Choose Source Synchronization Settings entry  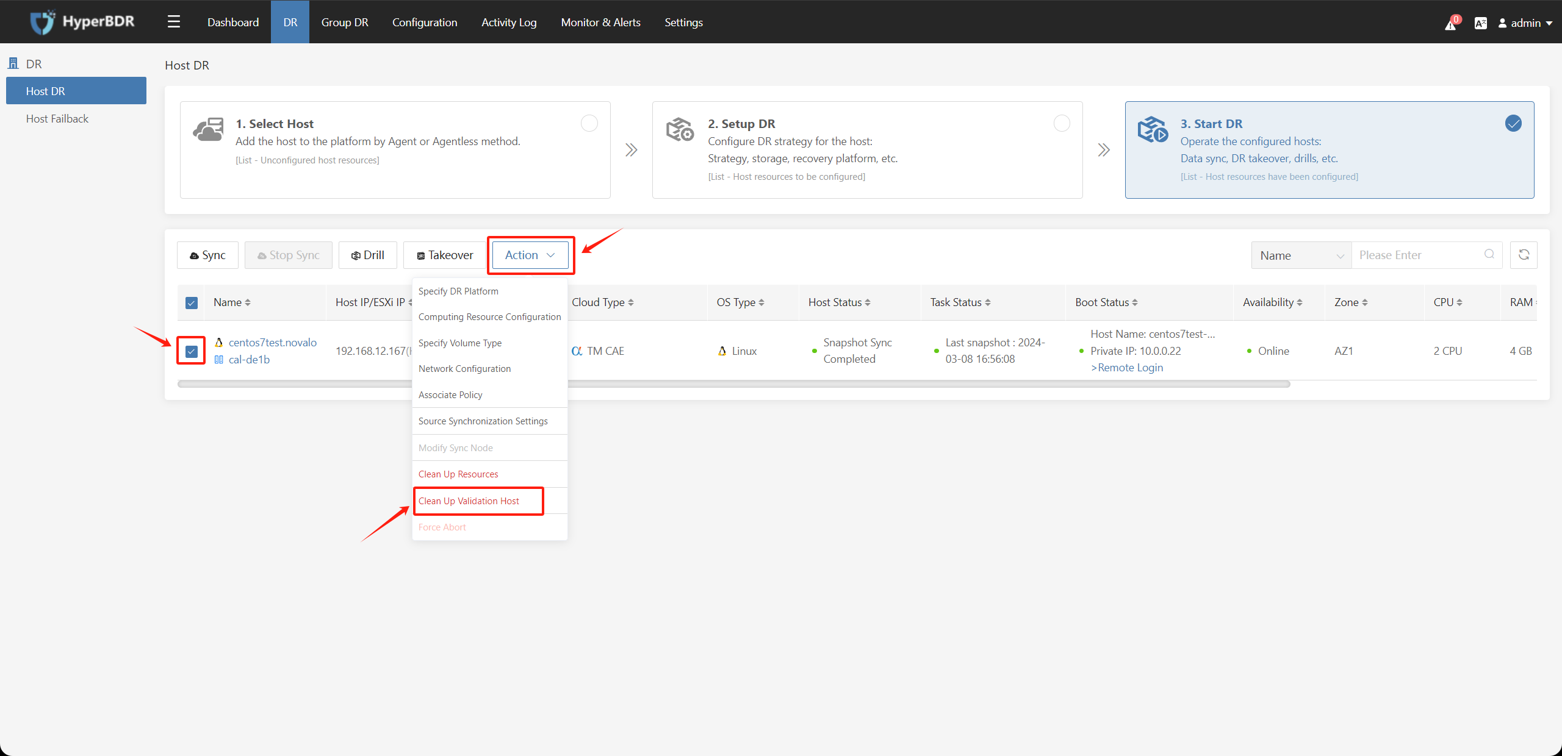pos(490,421)
